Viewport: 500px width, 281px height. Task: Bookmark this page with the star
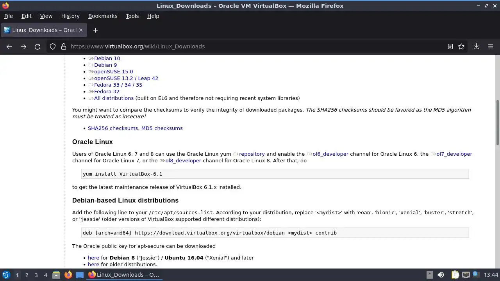click(x=461, y=46)
